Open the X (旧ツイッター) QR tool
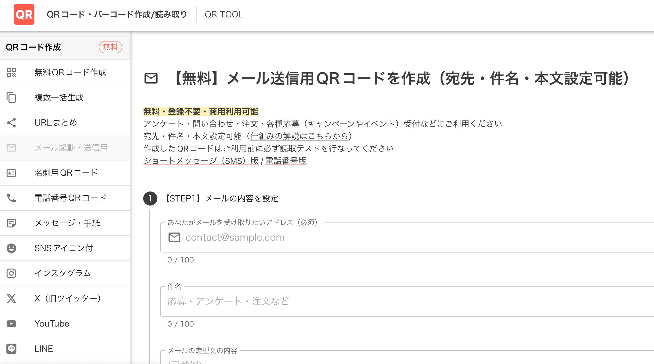This screenshot has height=364, width=654. [x=12, y=298]
